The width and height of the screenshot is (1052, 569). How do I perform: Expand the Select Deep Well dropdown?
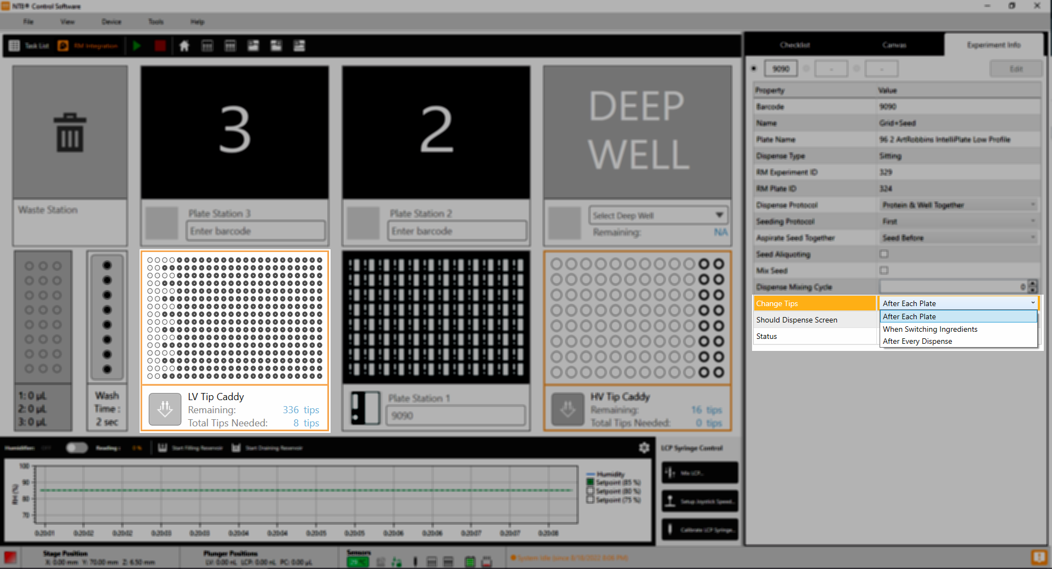719,215
